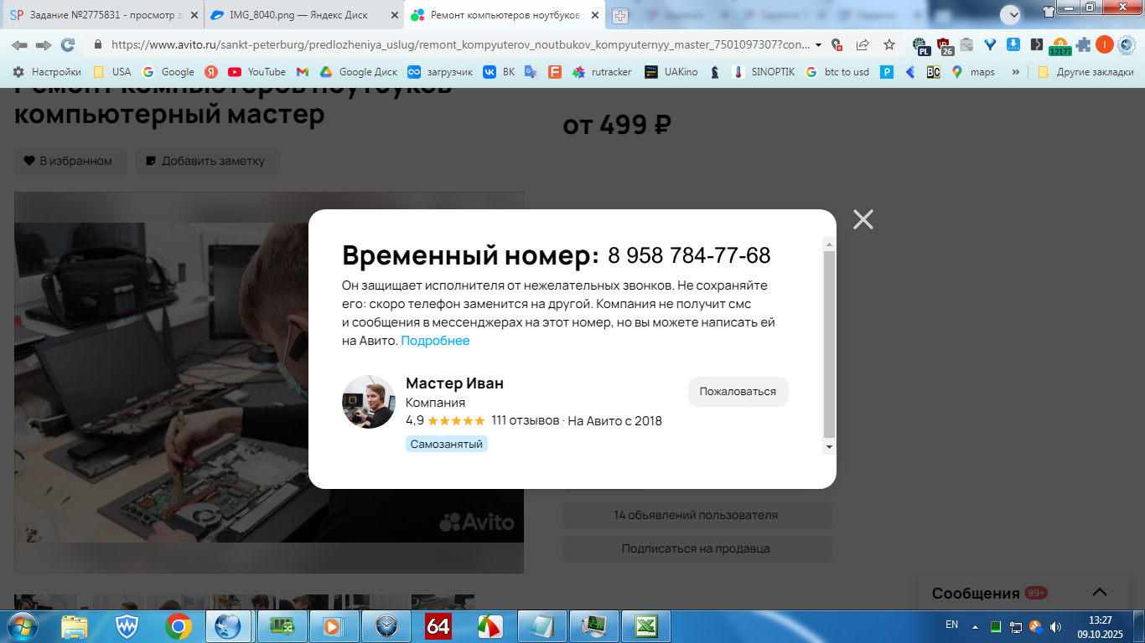
Task: Click the В избранном heart button
Action: pyautogui.click(x=70, y=161)
